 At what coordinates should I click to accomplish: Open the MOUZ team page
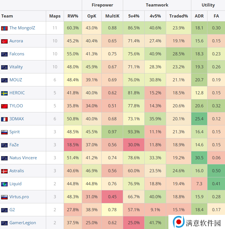16,80
